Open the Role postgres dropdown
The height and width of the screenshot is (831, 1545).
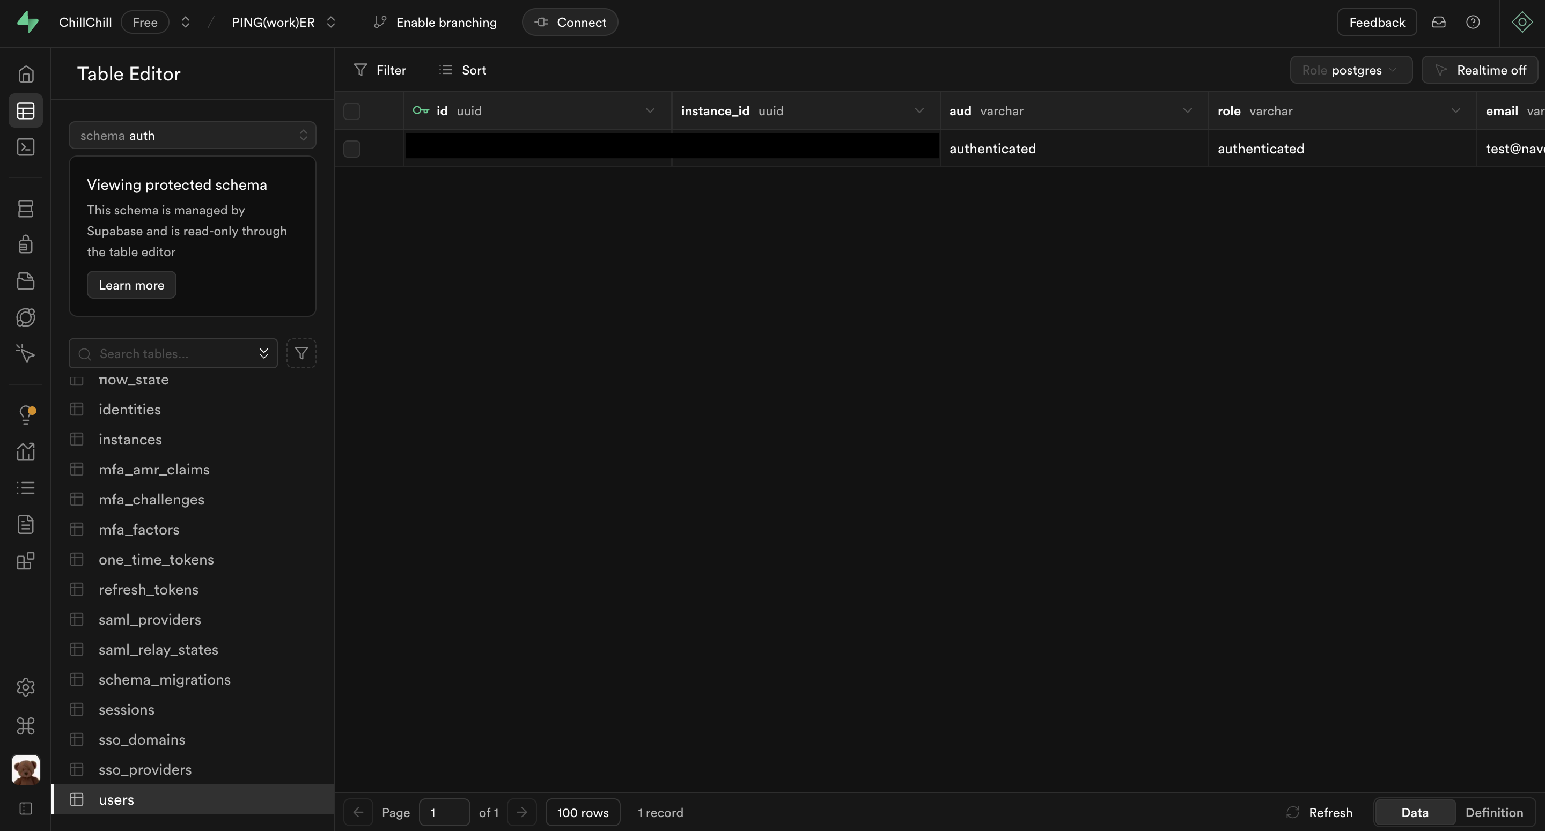tap(1351, 70)
